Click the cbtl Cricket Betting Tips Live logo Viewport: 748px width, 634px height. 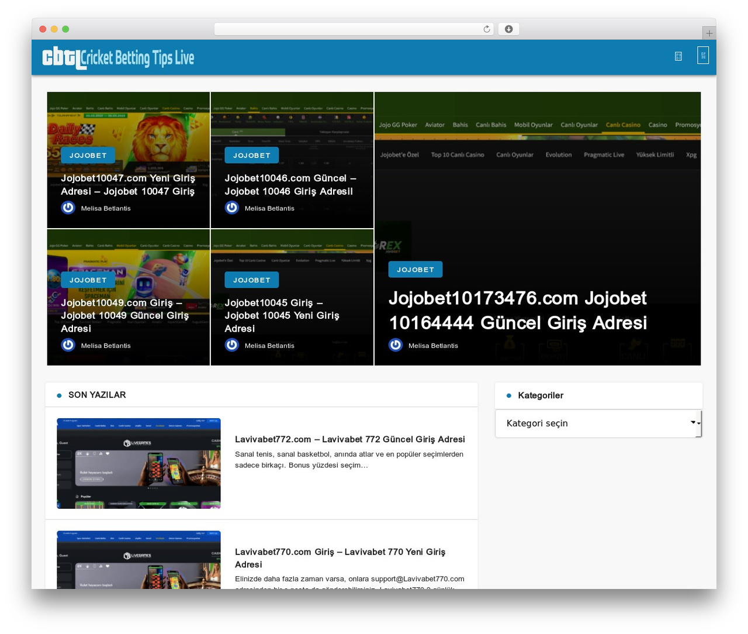[118, 58]
